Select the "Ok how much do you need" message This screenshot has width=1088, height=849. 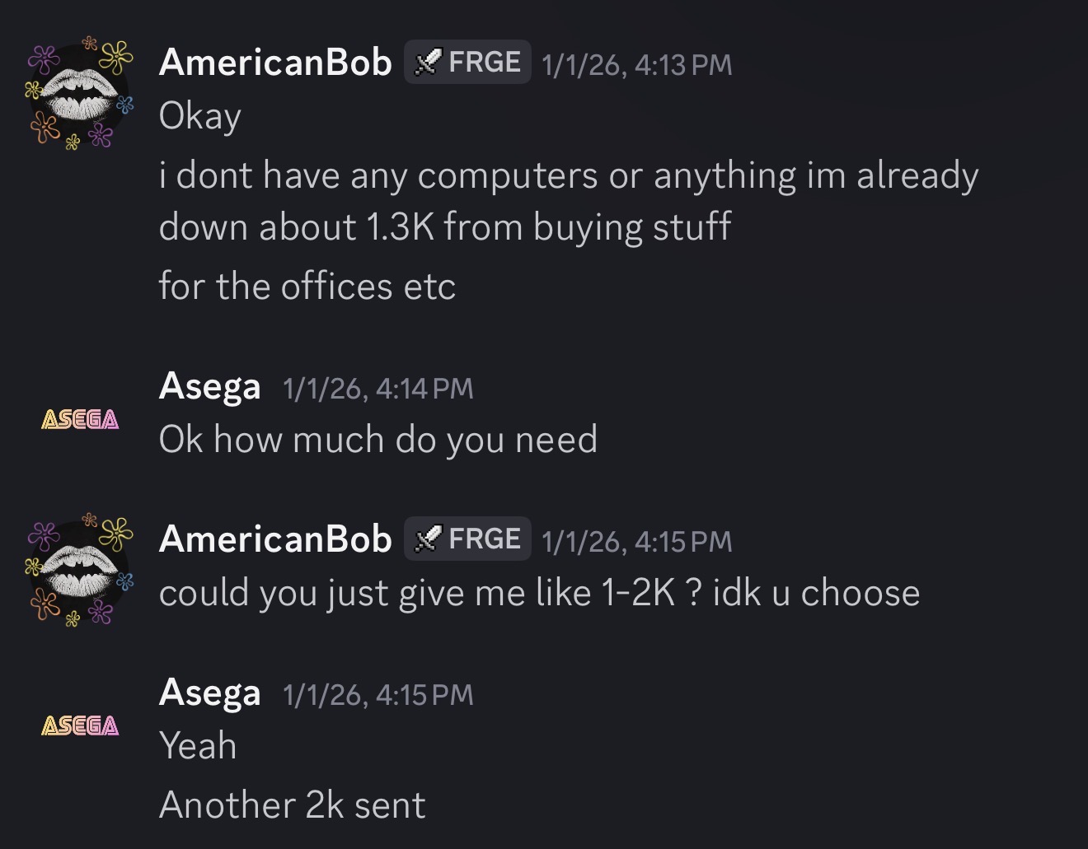click(378, 440)
